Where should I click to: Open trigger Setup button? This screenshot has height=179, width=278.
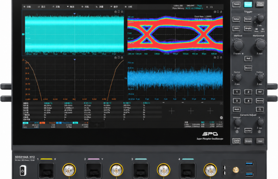(x=236, y=19)
